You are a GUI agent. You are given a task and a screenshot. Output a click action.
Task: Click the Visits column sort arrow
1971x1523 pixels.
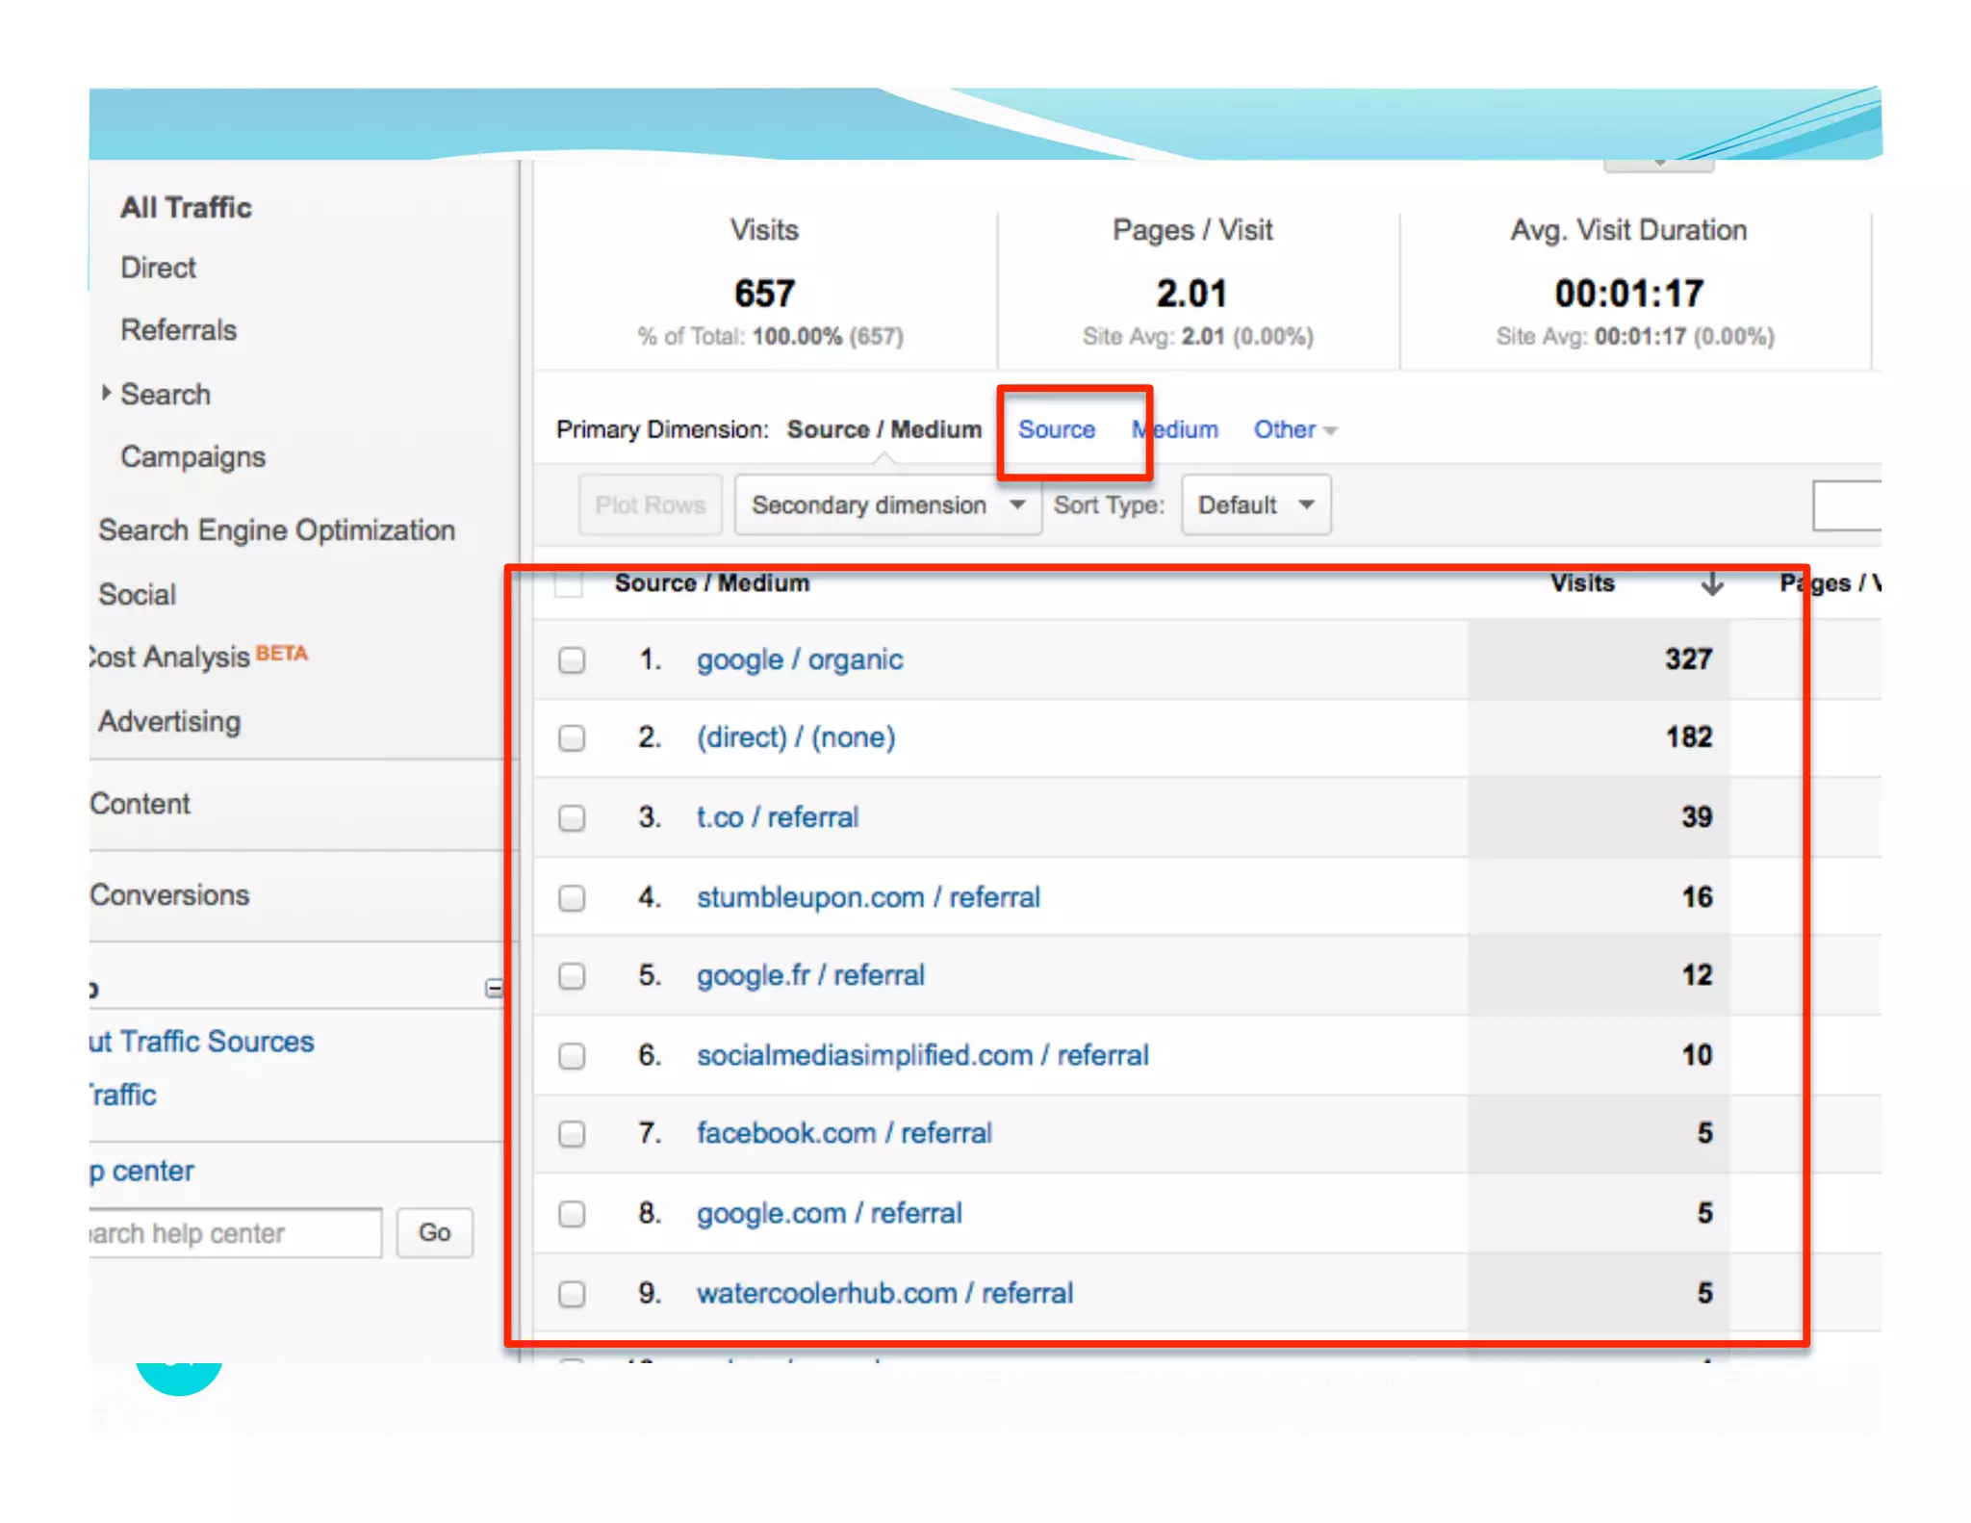pyautogui.click(x=1711, y=583)
